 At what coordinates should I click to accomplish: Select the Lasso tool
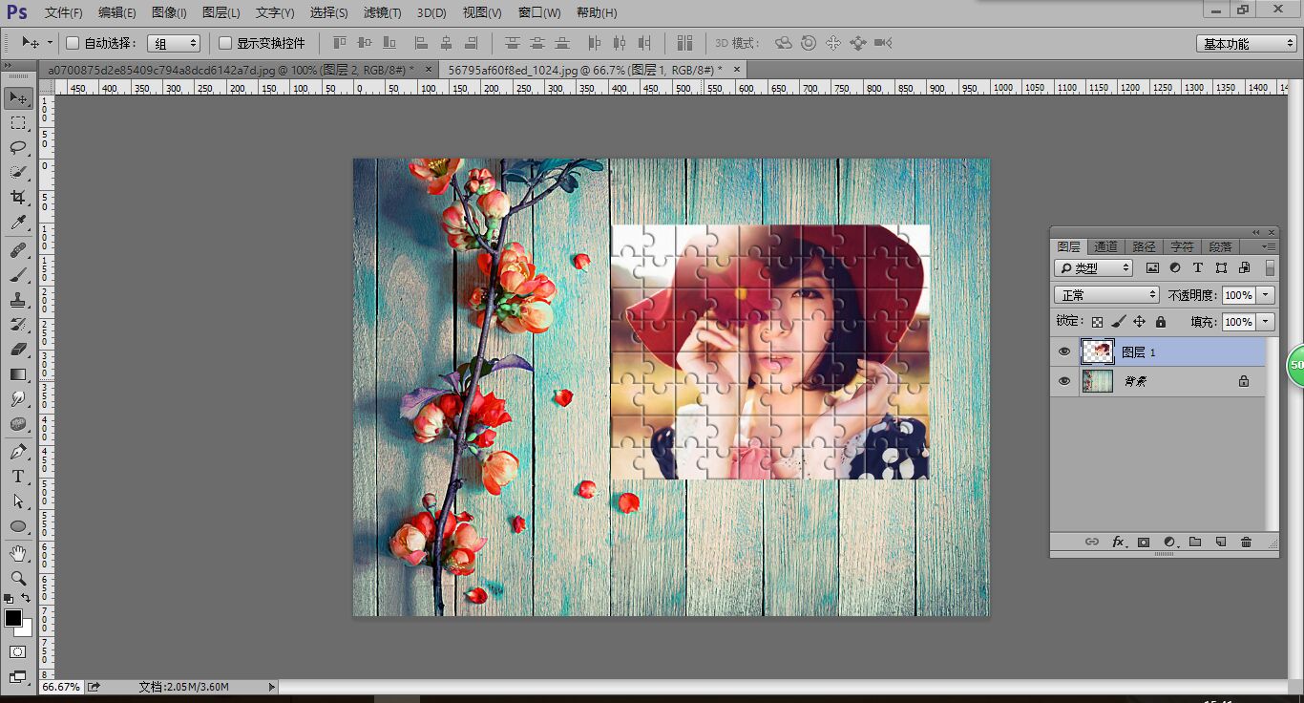point(18,147)
